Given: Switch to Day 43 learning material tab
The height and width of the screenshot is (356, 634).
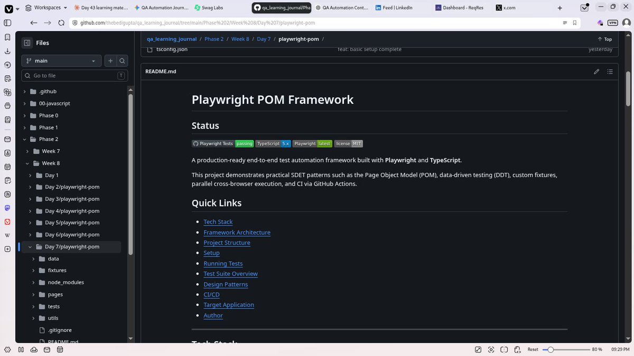Looking at the screenshot, I should pos(101,8).
